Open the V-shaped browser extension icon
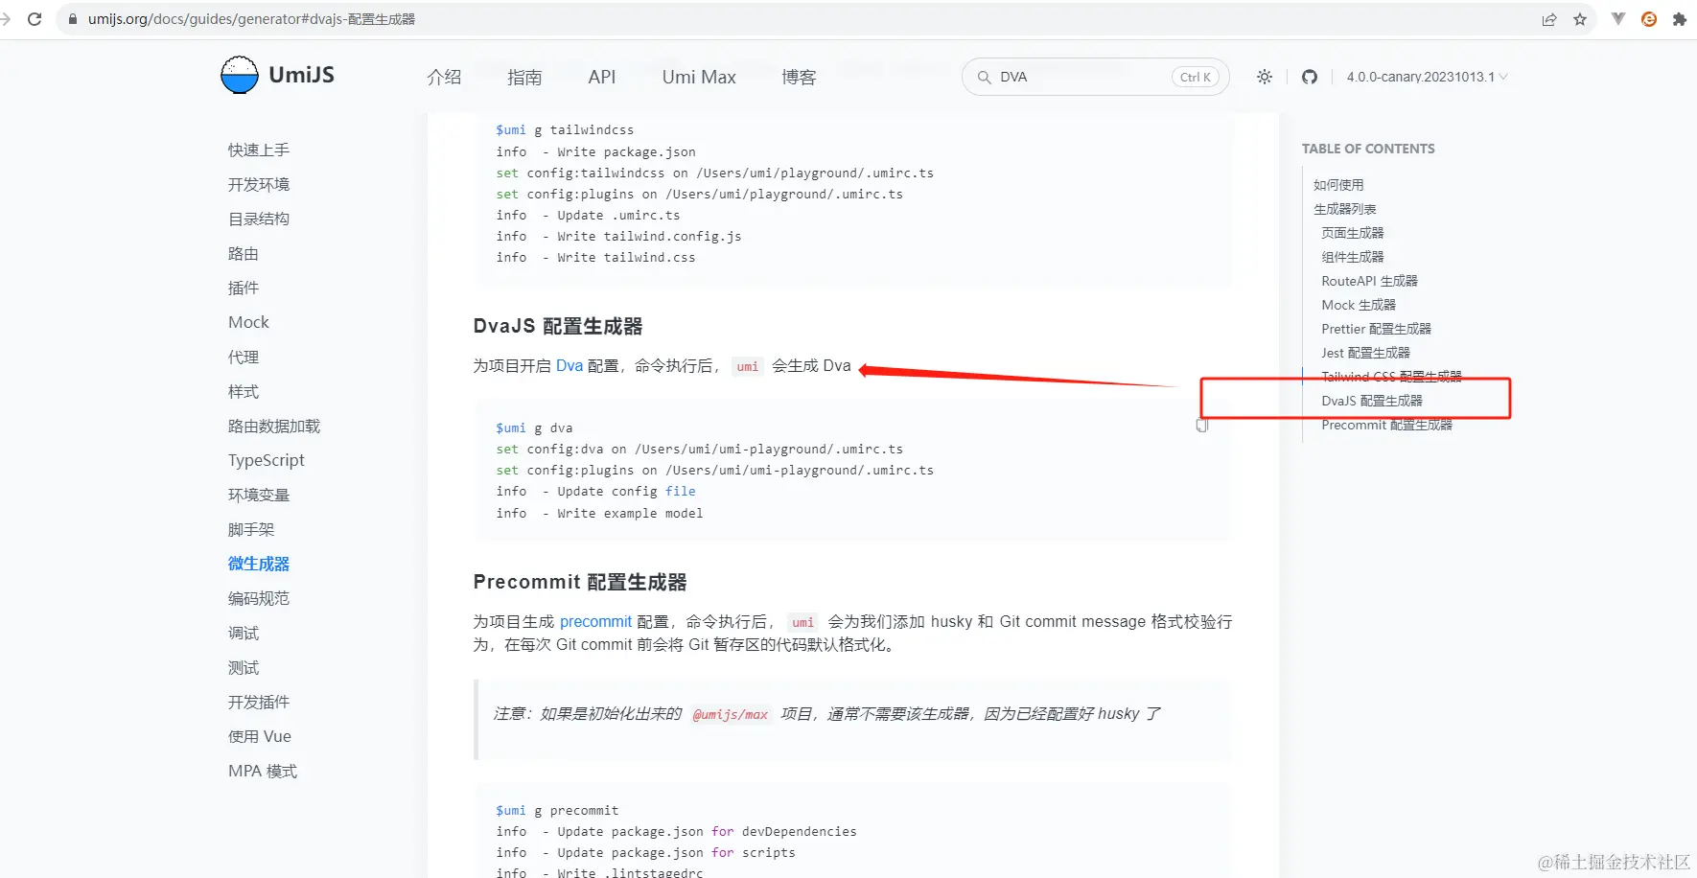1697x878 pixels. coord(1618,18)
